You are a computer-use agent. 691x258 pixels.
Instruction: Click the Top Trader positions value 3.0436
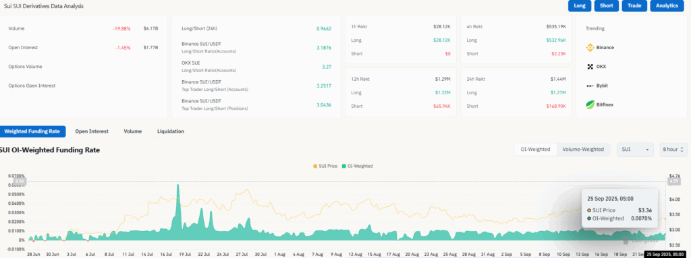323,105
